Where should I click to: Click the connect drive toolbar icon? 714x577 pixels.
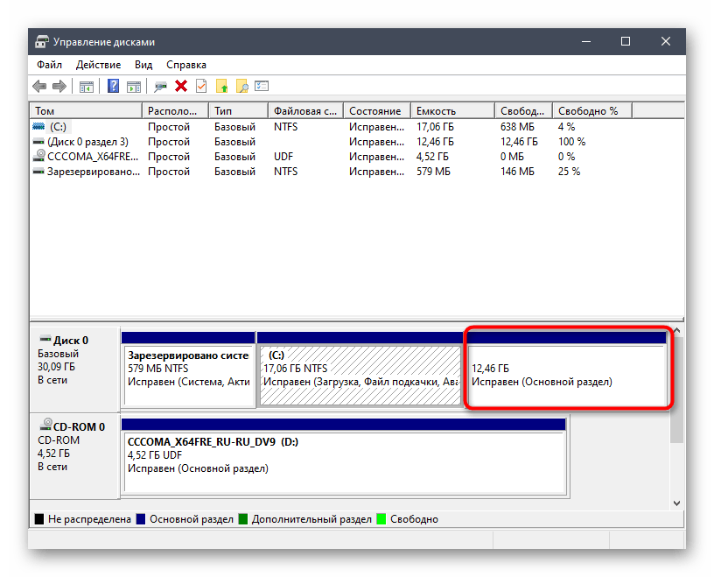pyautogui.click(x=160, y=86)
